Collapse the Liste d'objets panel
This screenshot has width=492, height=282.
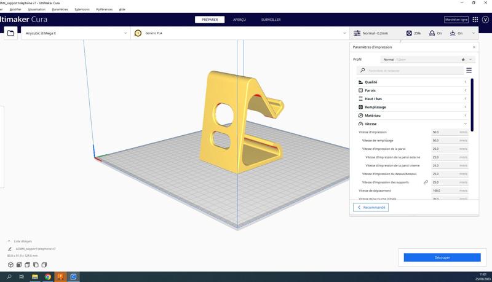[9, 241]
